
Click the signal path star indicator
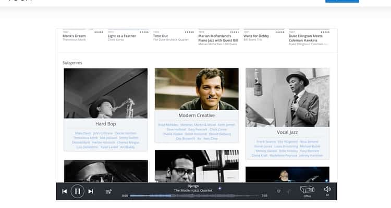[219, 188]
